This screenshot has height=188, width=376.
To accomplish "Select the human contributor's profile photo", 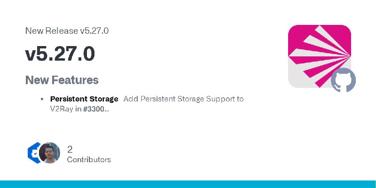I will (x=49, y=153).
